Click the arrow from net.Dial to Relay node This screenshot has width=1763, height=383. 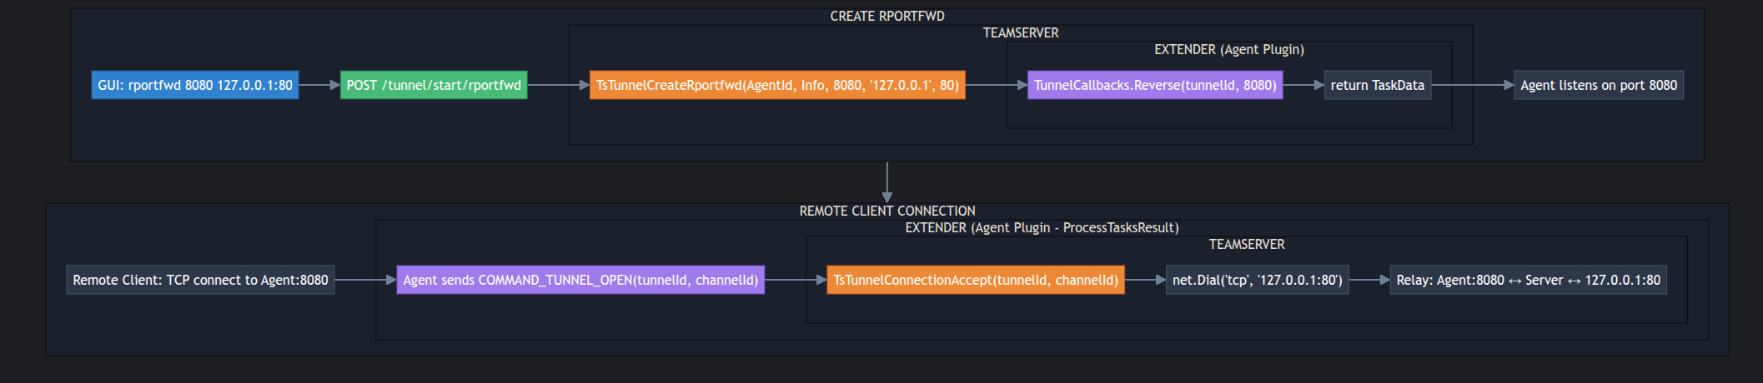1369,280
